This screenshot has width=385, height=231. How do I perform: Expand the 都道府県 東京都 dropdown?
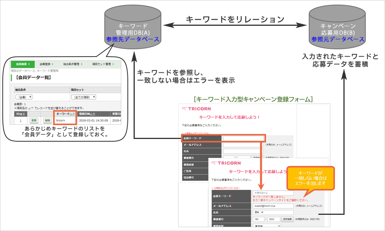(267, 226)
